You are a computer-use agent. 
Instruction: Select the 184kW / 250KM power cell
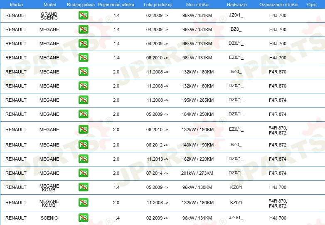click(198, 114)
